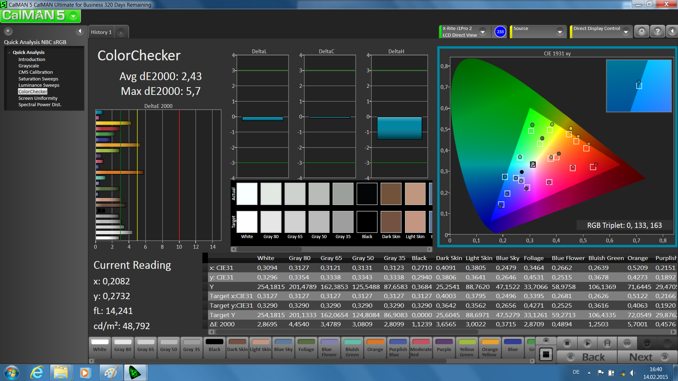
Task: Click the refresh arrows icon
Action: pos(647,343)
